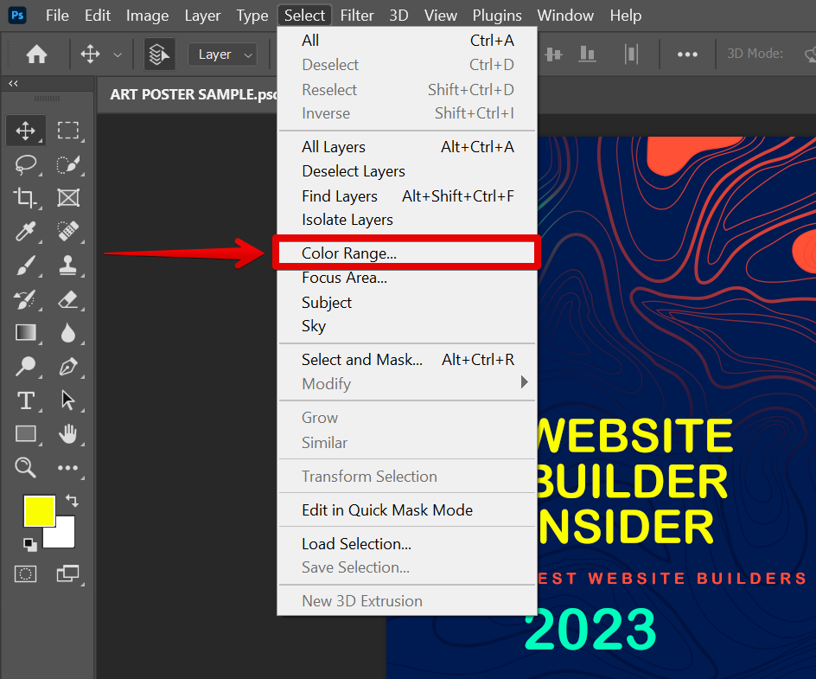Click the yellow foreground color swatch

point(38,510)
